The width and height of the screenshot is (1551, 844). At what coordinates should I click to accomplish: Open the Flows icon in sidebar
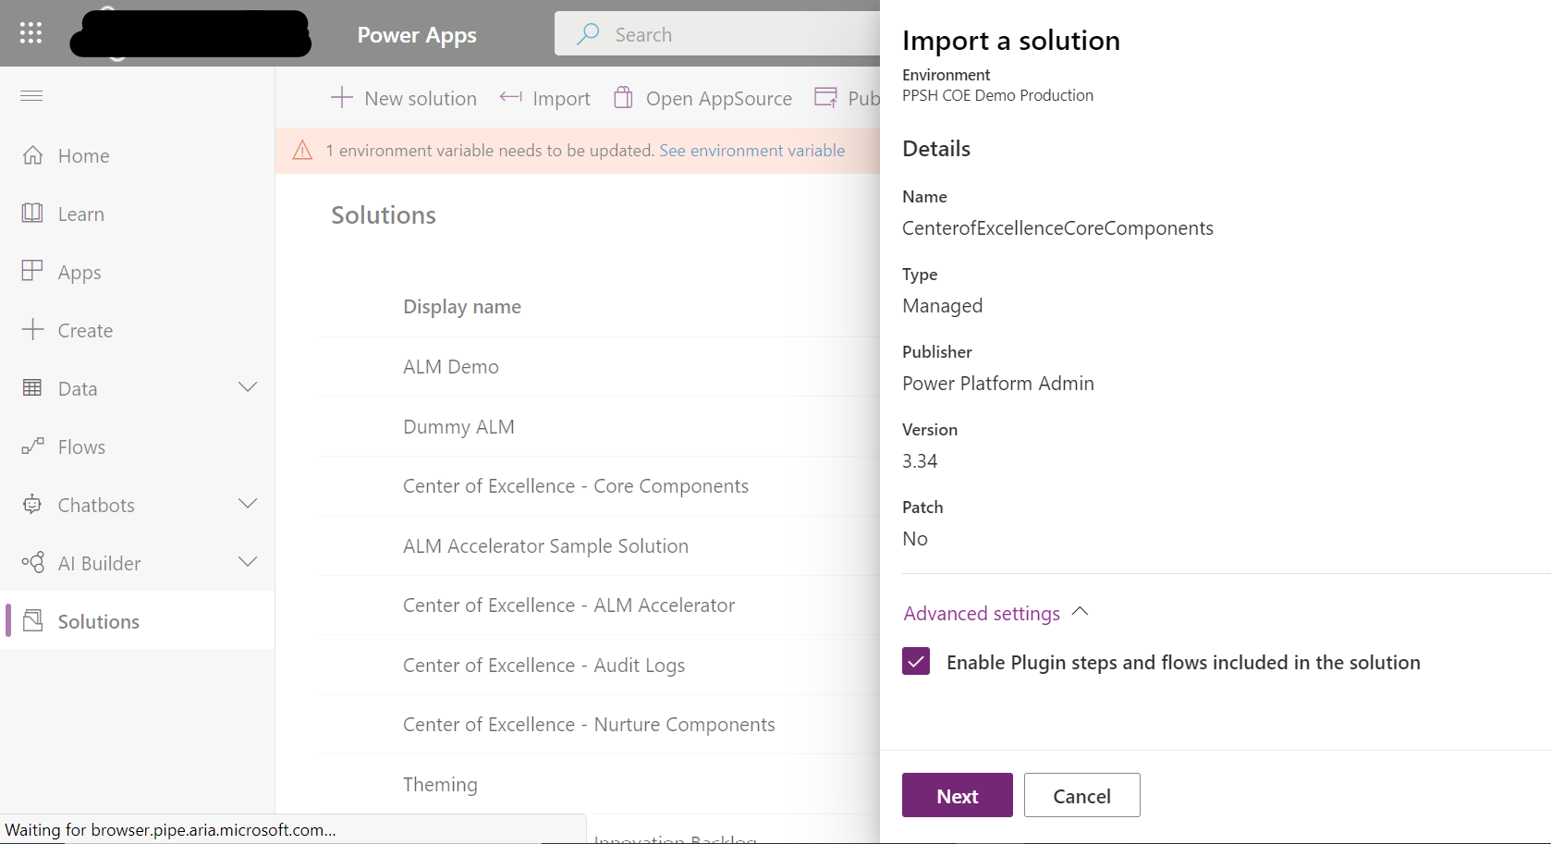tap(32, 446)
